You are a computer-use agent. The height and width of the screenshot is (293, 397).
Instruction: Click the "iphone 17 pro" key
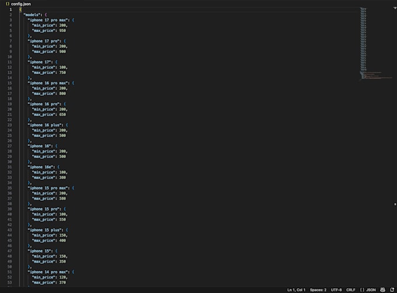pos(44,41)
